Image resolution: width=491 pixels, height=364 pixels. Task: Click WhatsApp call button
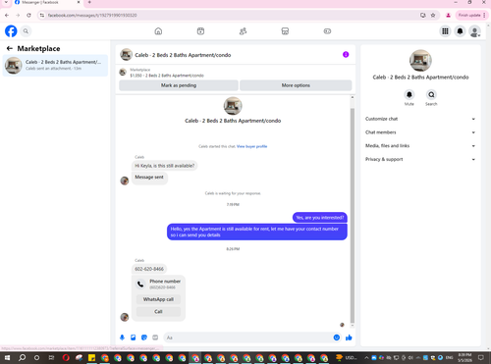(158, 299)
